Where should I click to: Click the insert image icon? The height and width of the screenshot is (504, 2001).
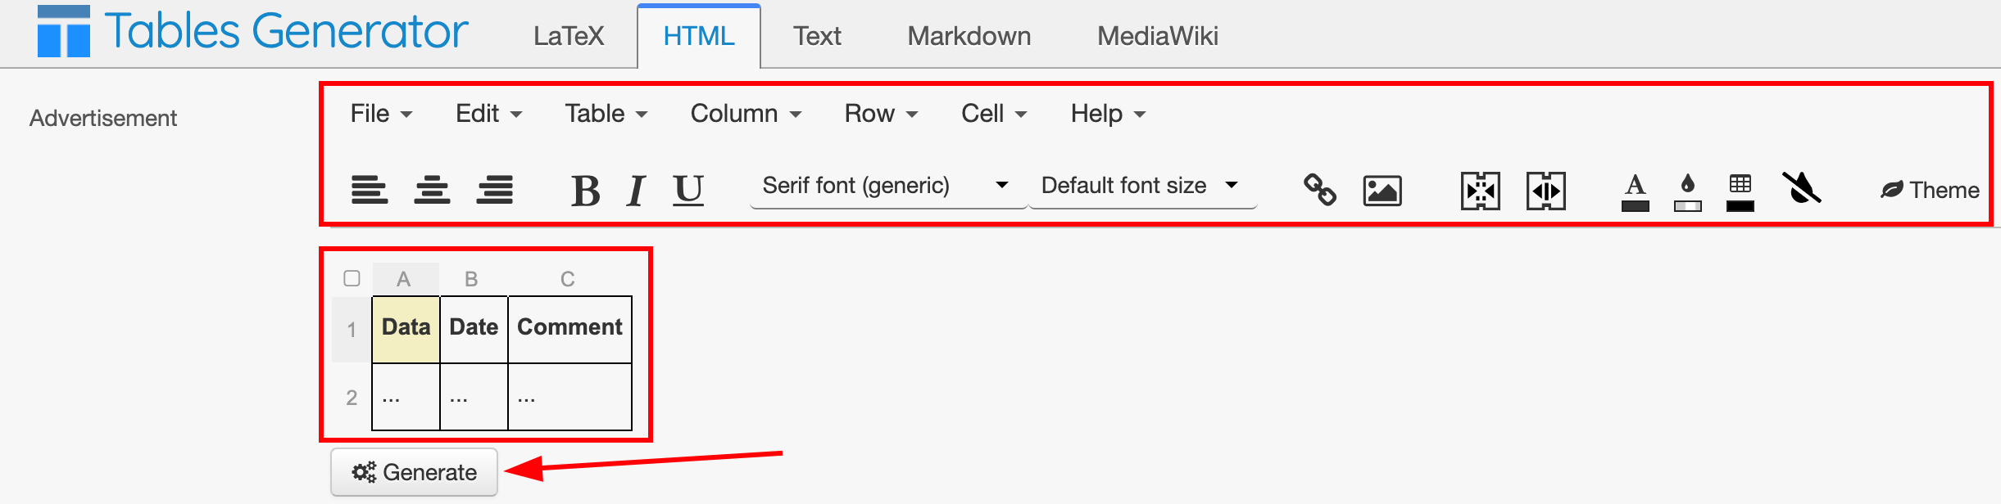1382,191
